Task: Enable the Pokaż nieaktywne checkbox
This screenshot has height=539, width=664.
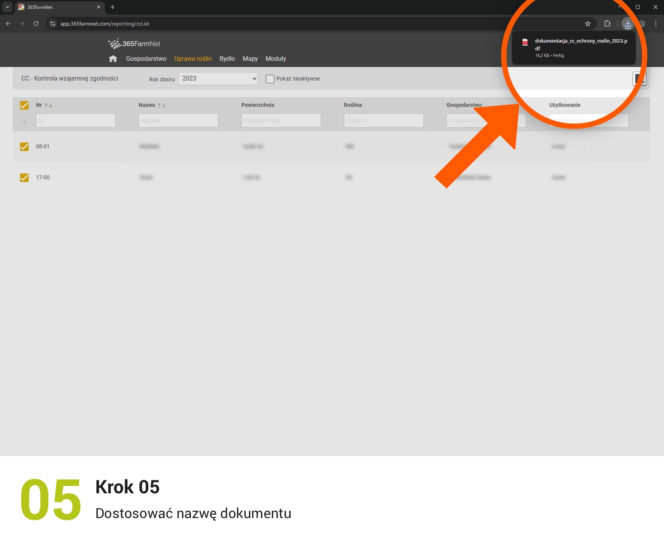Action: pyautogui.click(x=270, y=79)
